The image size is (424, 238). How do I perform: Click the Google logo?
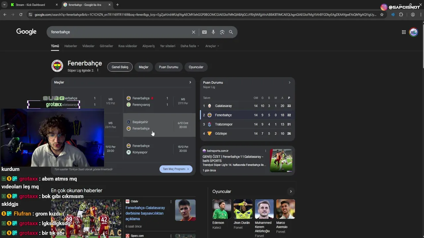pos(26,32)
